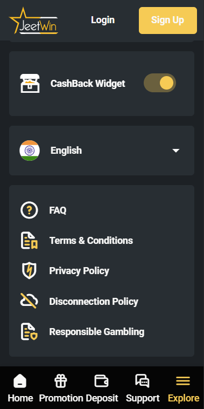Open the English language selector

pos(102,151)
